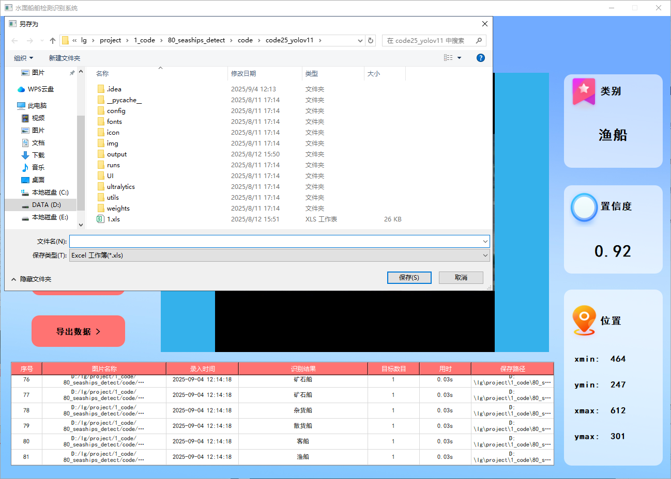Click 80_seaships_detect breadcrumb segment
Viewport: 671px width, 479px height.
coord(196,40)
